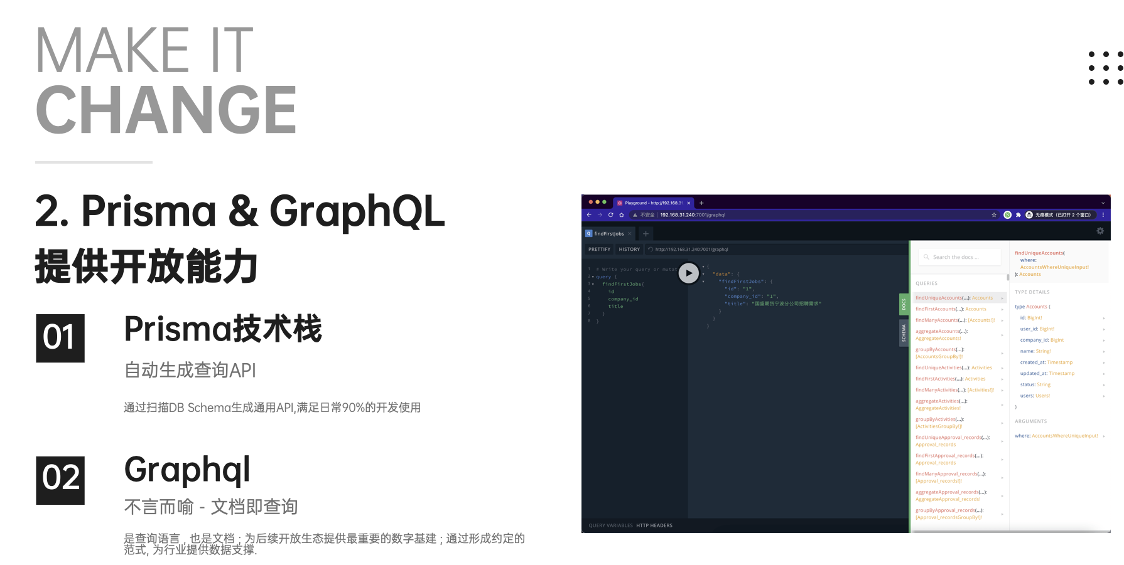This screenshot has width=1124, height=565.
Task: Select the findFirstJobs Playground tab
Action: (x=609, y=234)
